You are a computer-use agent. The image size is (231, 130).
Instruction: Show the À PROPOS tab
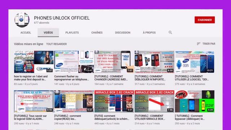tap(149, 32)
